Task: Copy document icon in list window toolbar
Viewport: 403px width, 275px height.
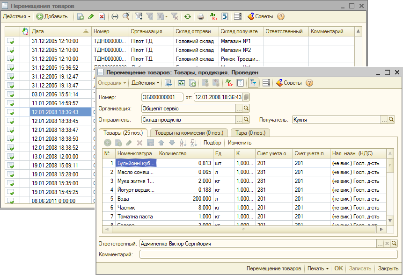Action: (x=81, y=16)
